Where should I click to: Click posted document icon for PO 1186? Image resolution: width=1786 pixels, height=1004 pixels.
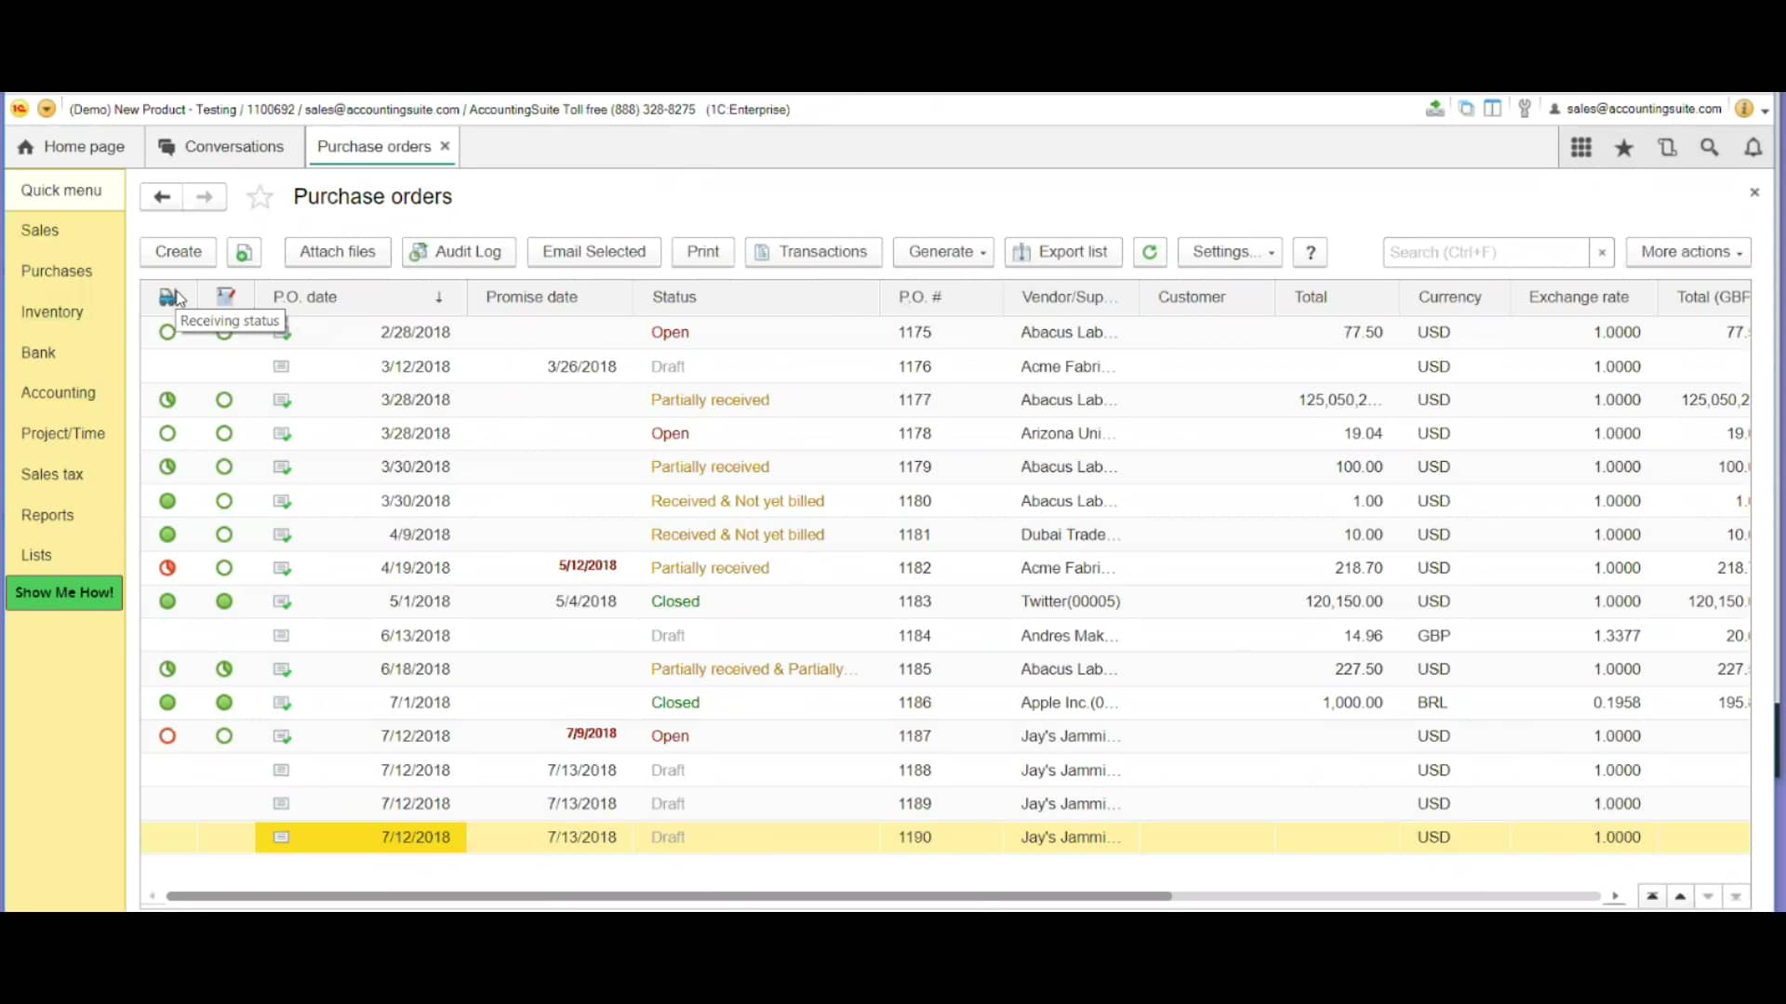click(282, 703)
